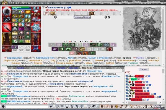Click player Cobra-SS in the list

[136, 99]
